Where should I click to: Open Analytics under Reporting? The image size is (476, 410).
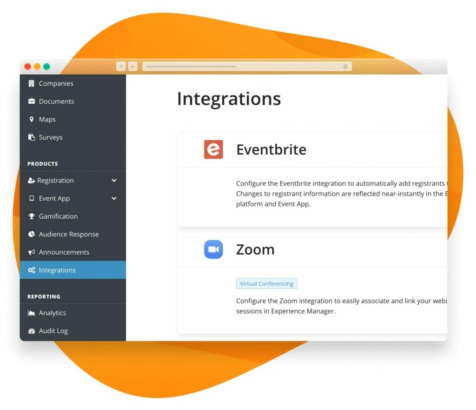click(x=73, y=313)
